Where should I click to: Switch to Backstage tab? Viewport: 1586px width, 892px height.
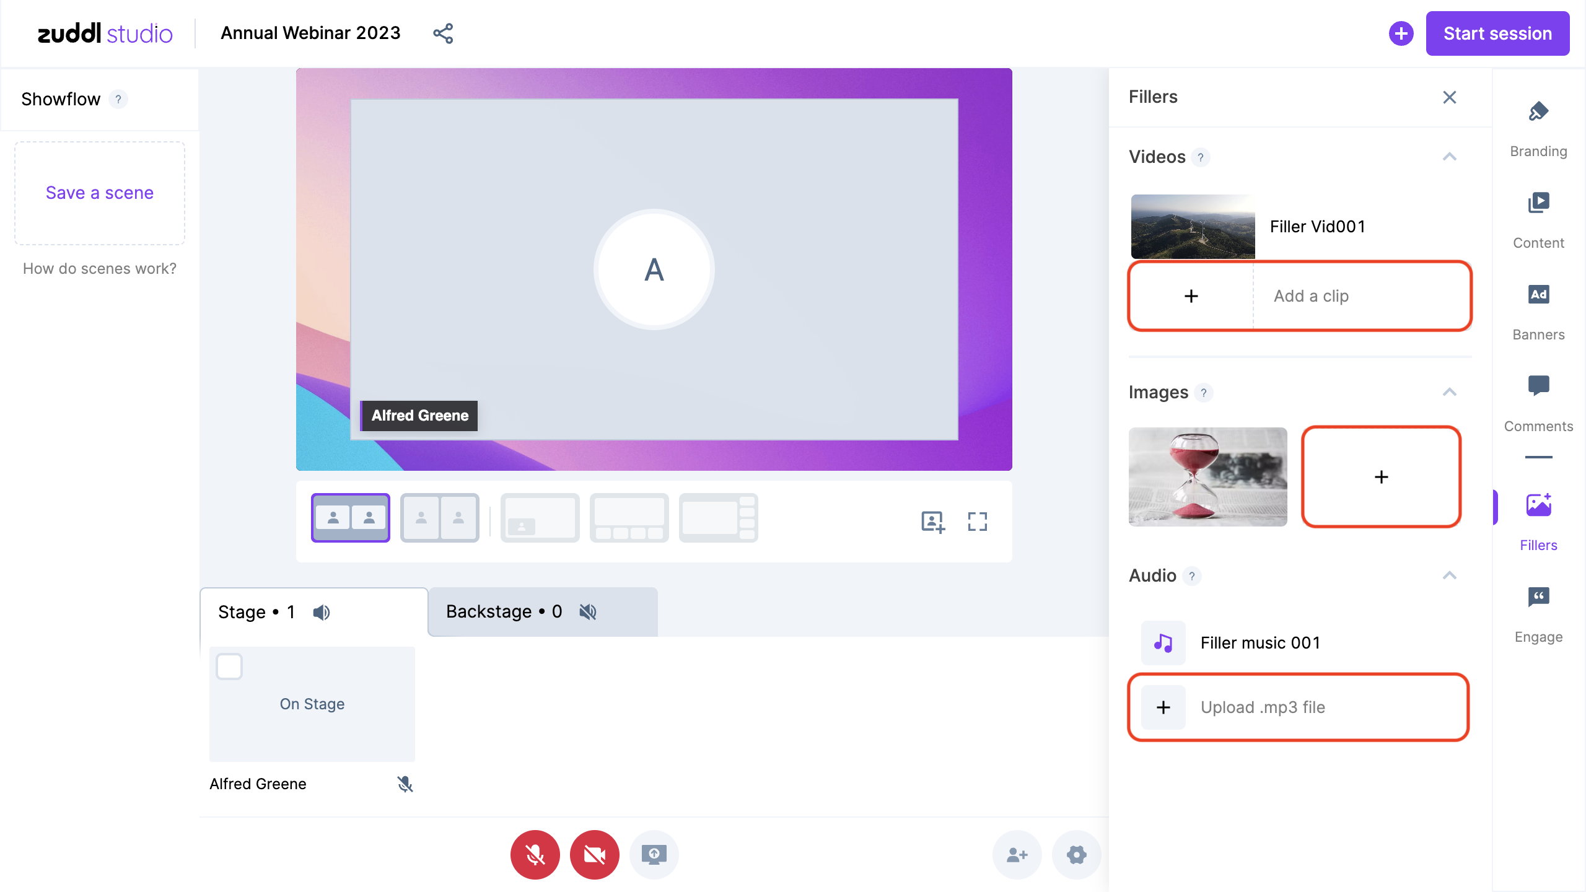(541, 612)
